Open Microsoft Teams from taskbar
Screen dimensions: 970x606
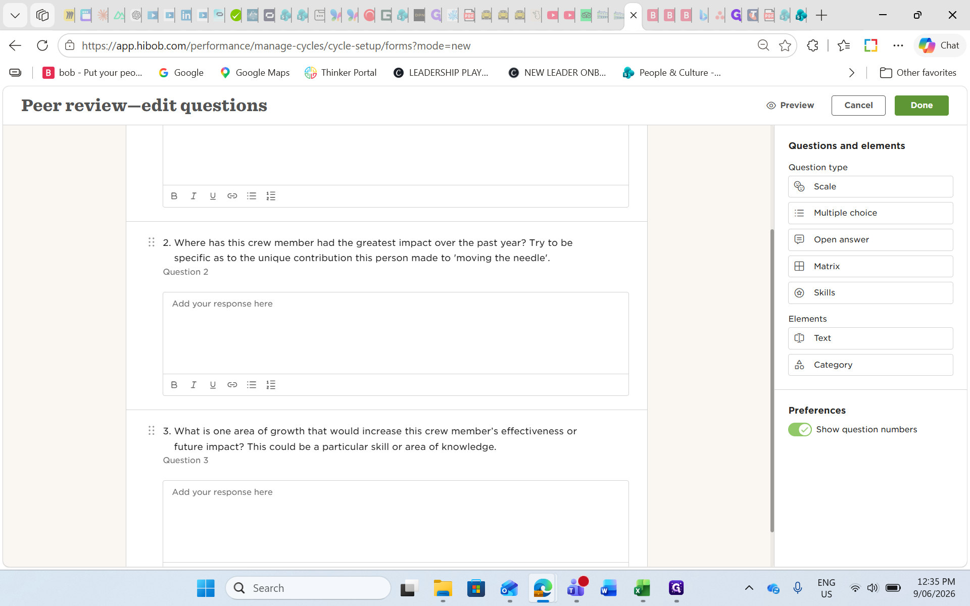[576, 588]
